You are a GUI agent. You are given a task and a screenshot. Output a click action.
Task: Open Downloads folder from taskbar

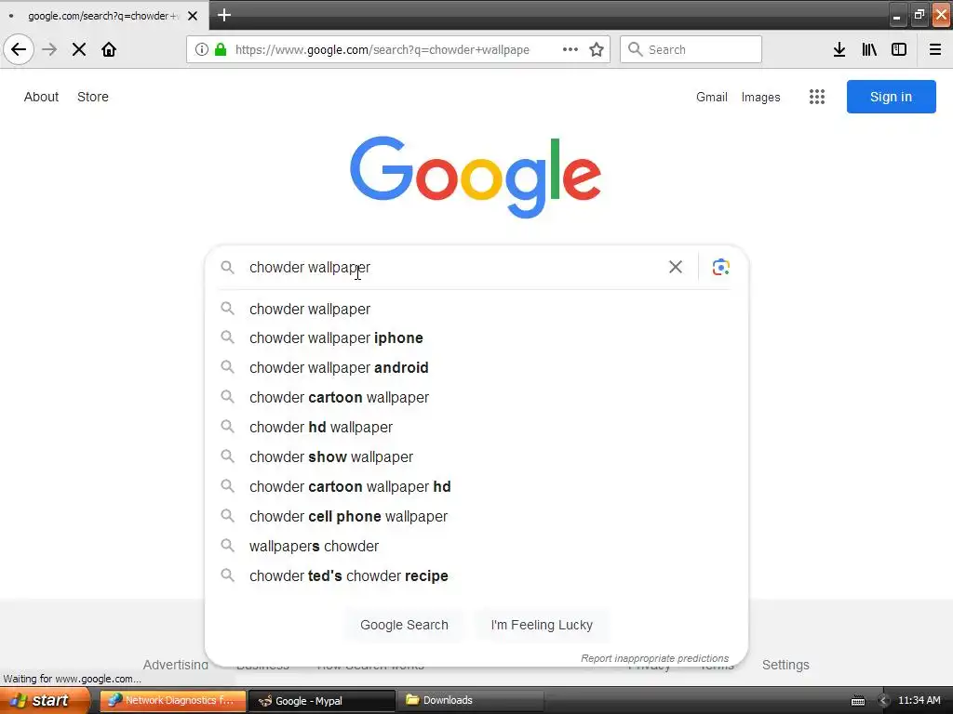(471, 700)
